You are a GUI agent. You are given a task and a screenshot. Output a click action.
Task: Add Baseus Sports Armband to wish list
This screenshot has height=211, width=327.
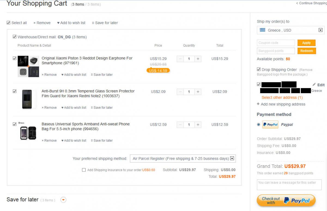tap(74, 141)
